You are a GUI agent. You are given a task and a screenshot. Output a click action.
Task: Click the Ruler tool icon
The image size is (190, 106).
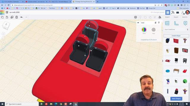coord(176,23)
